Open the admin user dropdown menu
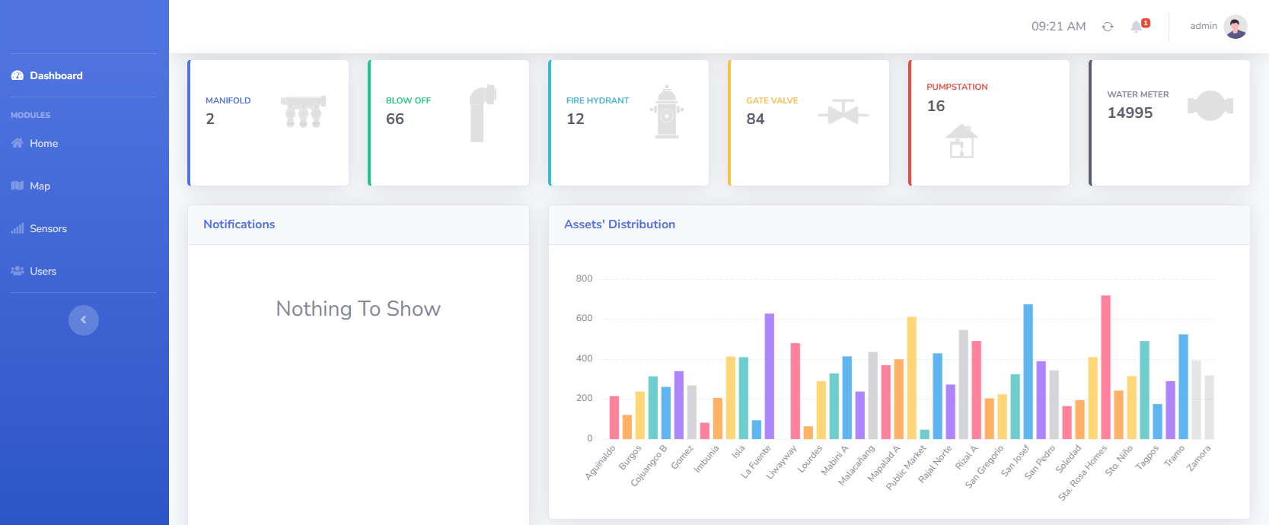The image size is (1269, 525). coord(1204,27)
